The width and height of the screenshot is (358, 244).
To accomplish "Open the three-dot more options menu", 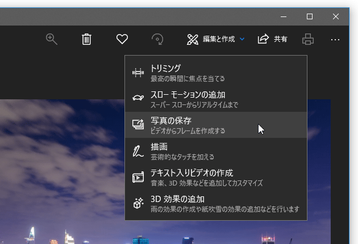I will pyautogui.click(x=335, y=40).
